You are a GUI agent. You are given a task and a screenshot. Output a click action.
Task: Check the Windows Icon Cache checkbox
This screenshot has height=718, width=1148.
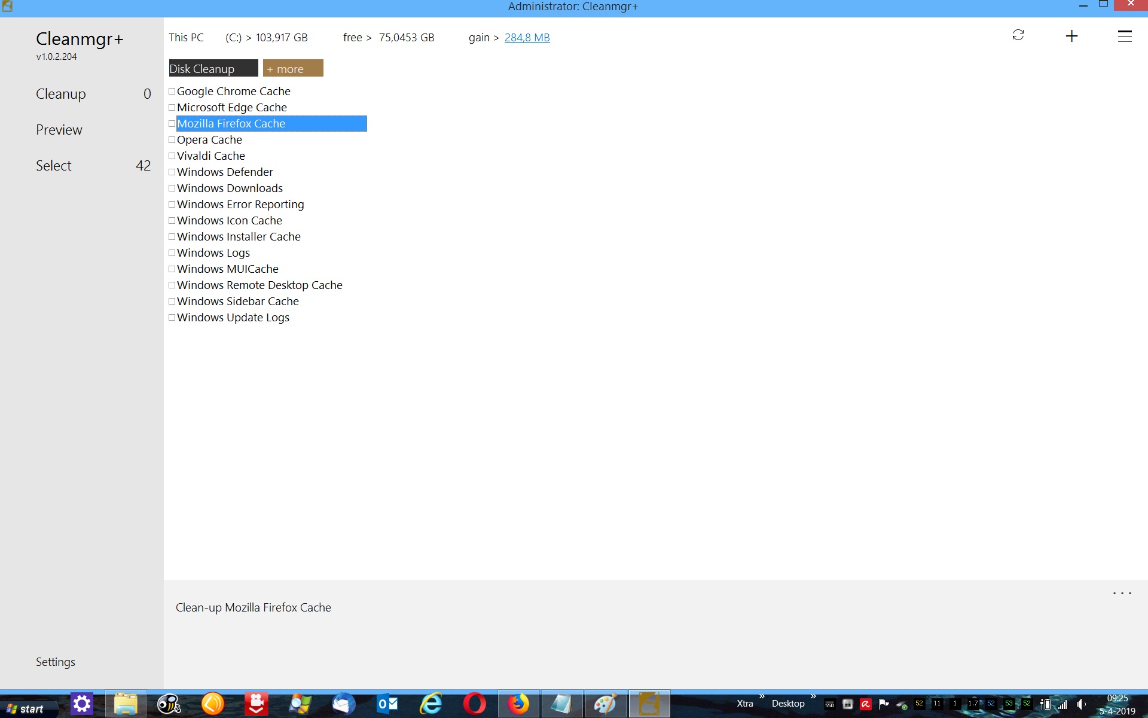click(x=172, y=221)
